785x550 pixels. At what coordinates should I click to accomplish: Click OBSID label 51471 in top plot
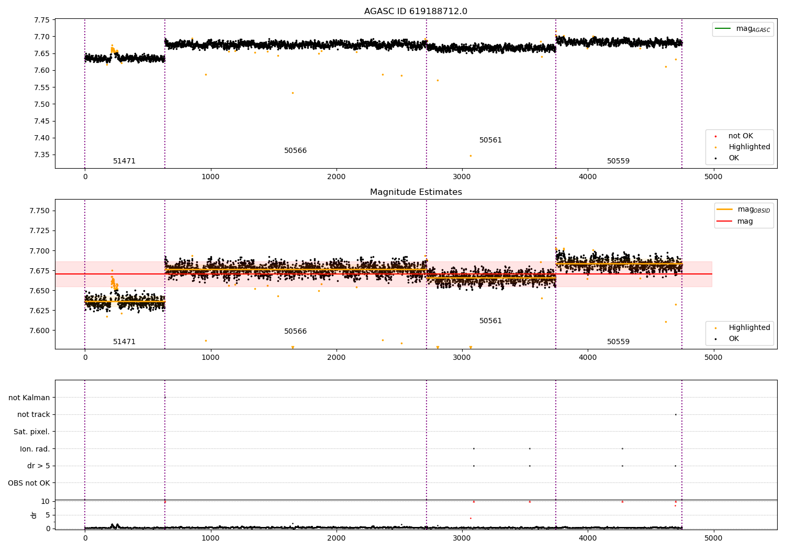pyautogui.click(x=125, y=161)
